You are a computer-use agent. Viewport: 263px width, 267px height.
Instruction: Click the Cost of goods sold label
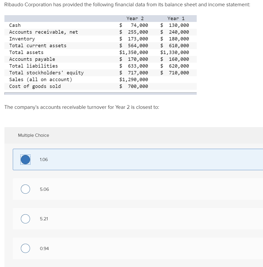click(35, 86)
